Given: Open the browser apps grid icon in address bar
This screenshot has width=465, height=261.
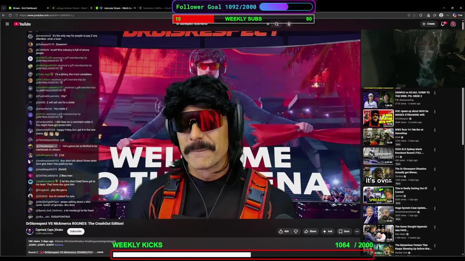Looking at the screenshot, I should coord(409,15).
